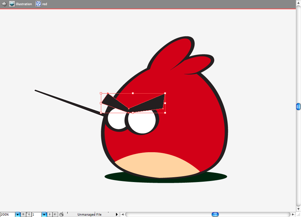The width and height of the screenshot is (301, 217).
Task: Go to the next artboard
Action: [49, 214]
